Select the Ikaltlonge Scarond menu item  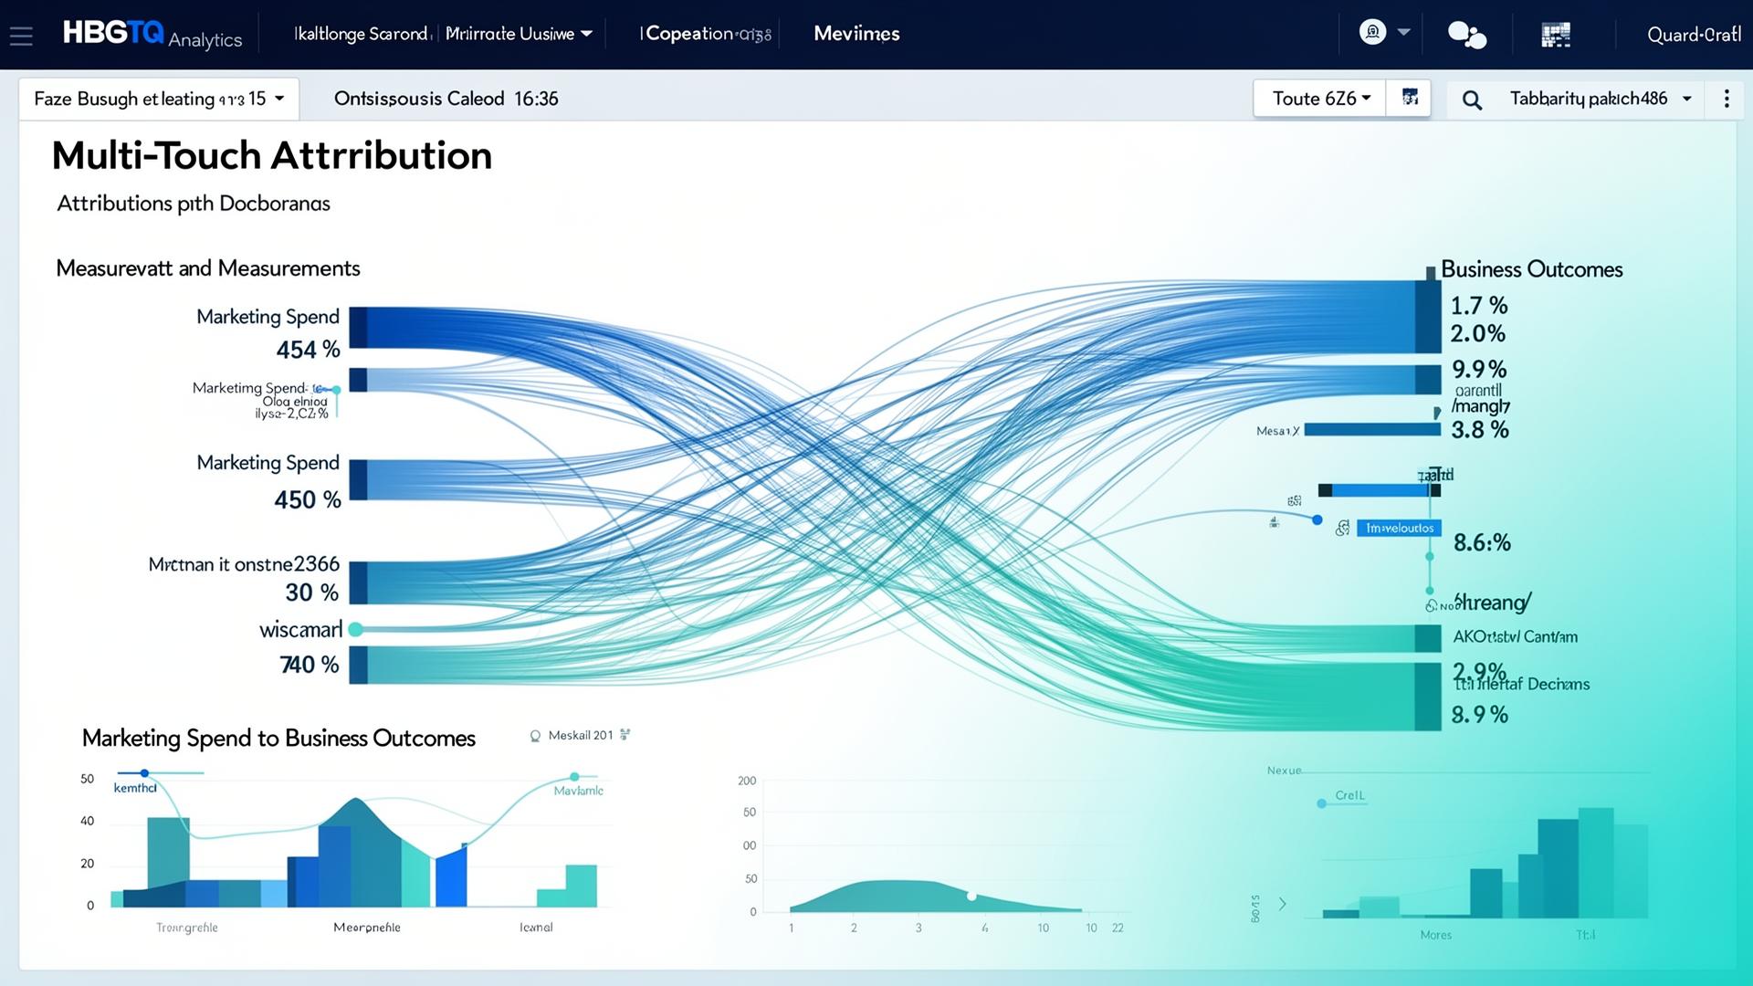[362, 34]
